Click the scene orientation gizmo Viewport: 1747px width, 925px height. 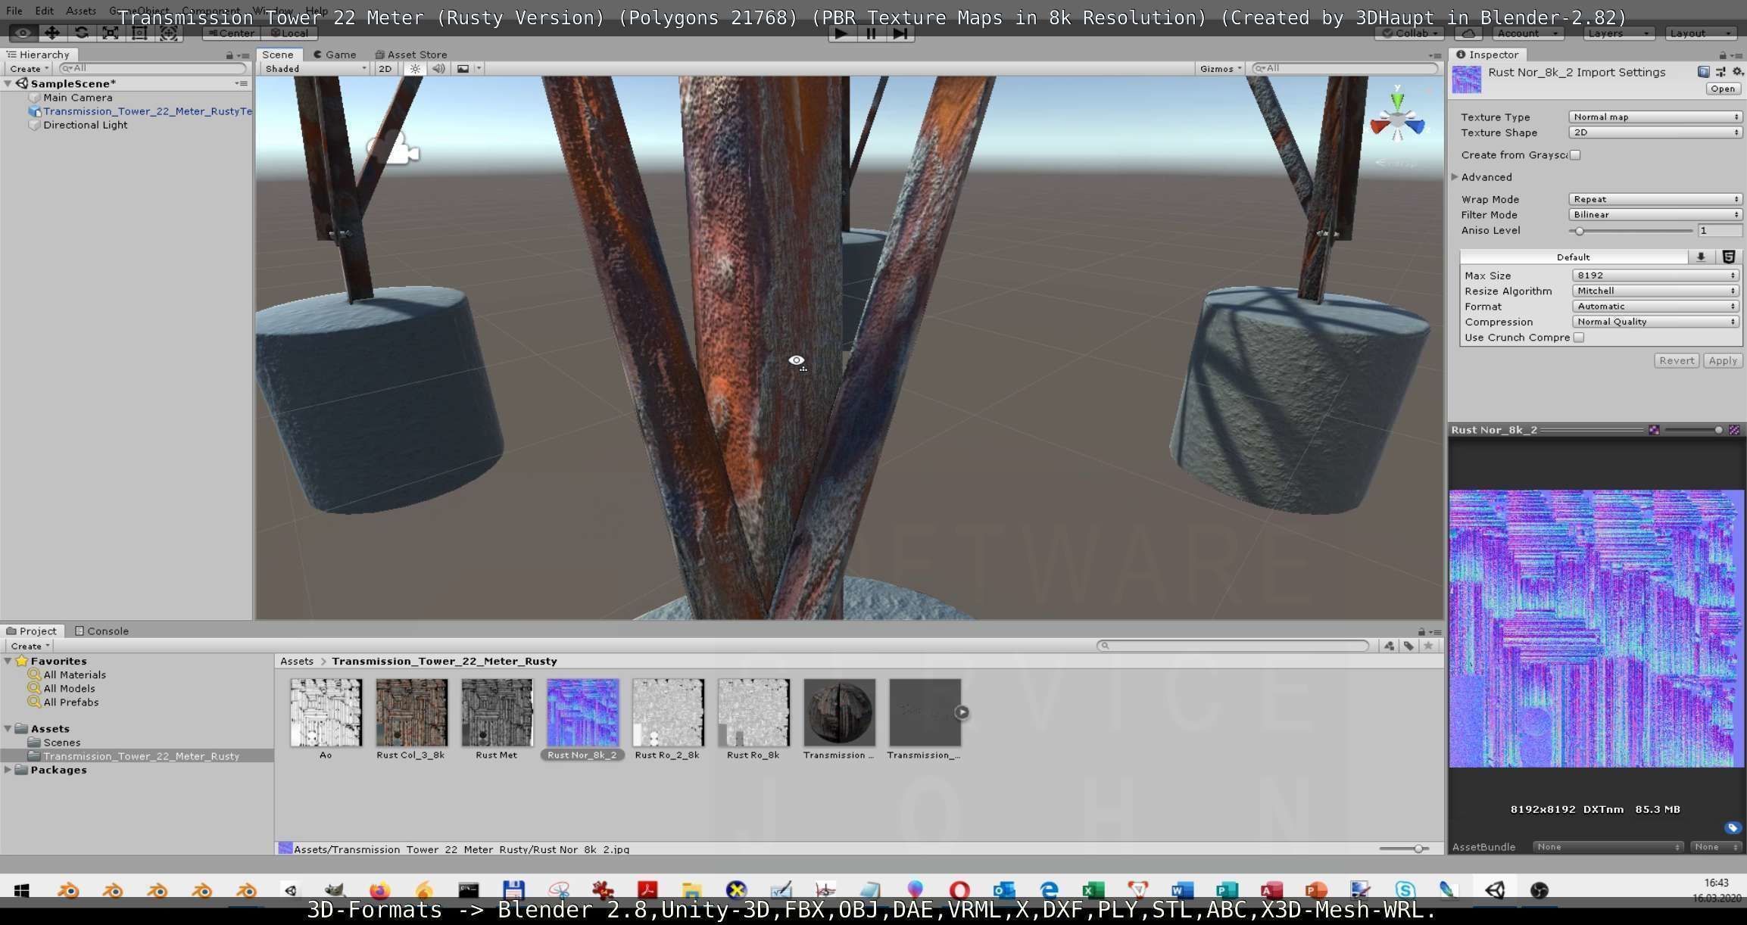(1397, 121)
